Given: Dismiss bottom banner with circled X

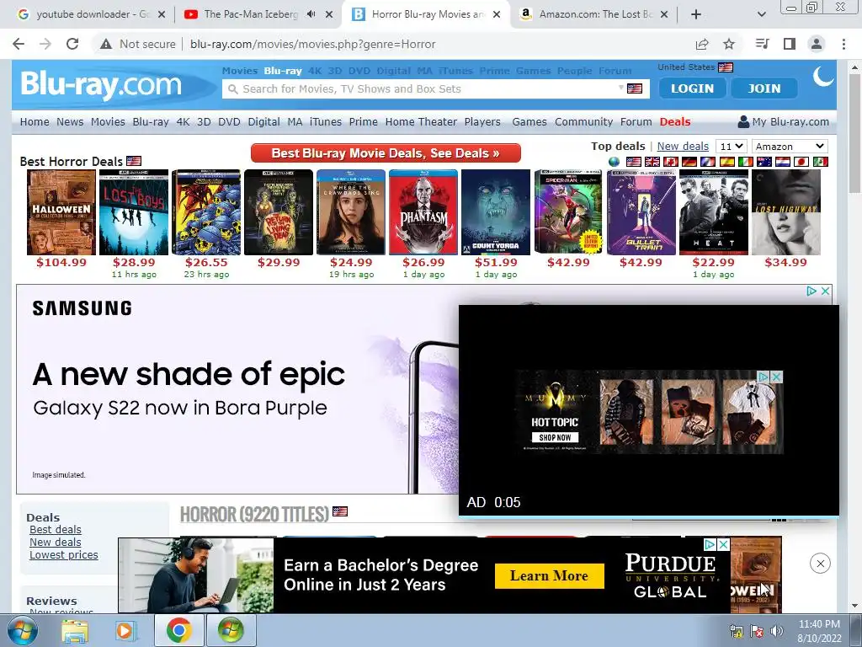Looking at the screenshot, I should [820, 564].
